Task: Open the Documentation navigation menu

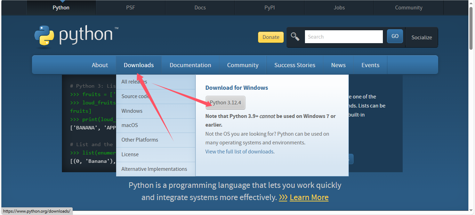Action: pos(190,65)
